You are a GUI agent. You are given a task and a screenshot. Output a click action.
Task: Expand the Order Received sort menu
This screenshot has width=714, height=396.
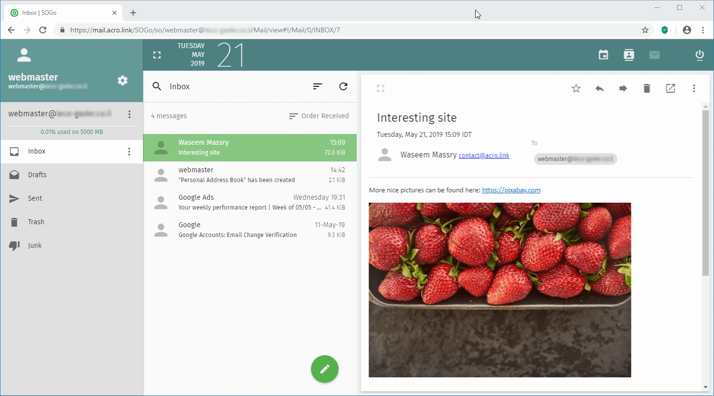(319, 116)
